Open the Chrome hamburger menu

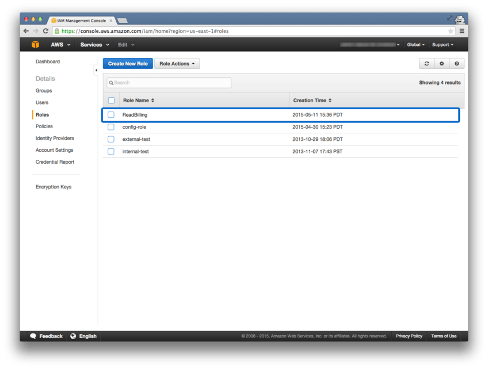pos(462,31)
